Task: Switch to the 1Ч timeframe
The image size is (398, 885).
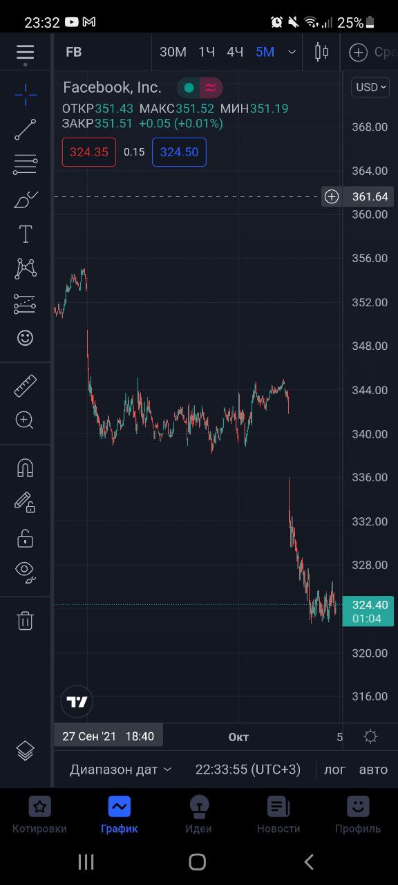Action: point(207,52)
